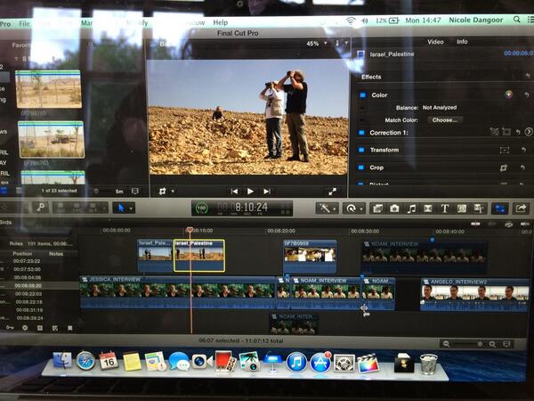Click the Share export arrow icon
This screenshot has width=534, height=401.
point(521,208)
